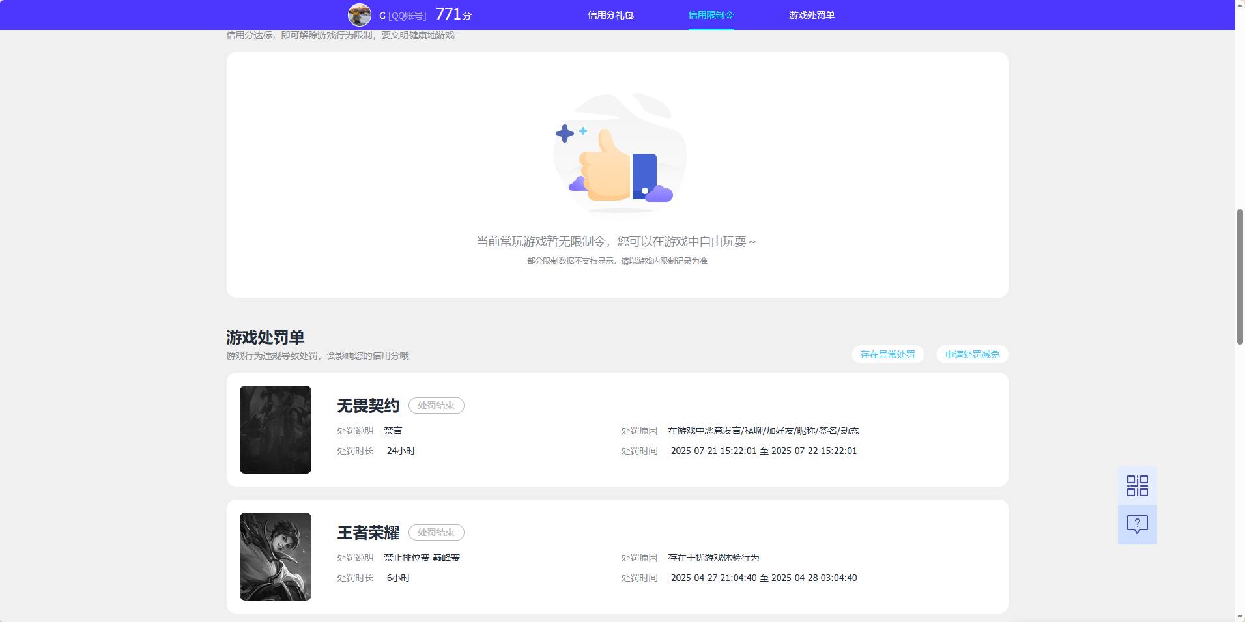Image resolution: width=1245 pixels, height=622 pixels.
Task: Click the 存在异常处罚 button
Action: pyautogui.click(x=887, y=354)
